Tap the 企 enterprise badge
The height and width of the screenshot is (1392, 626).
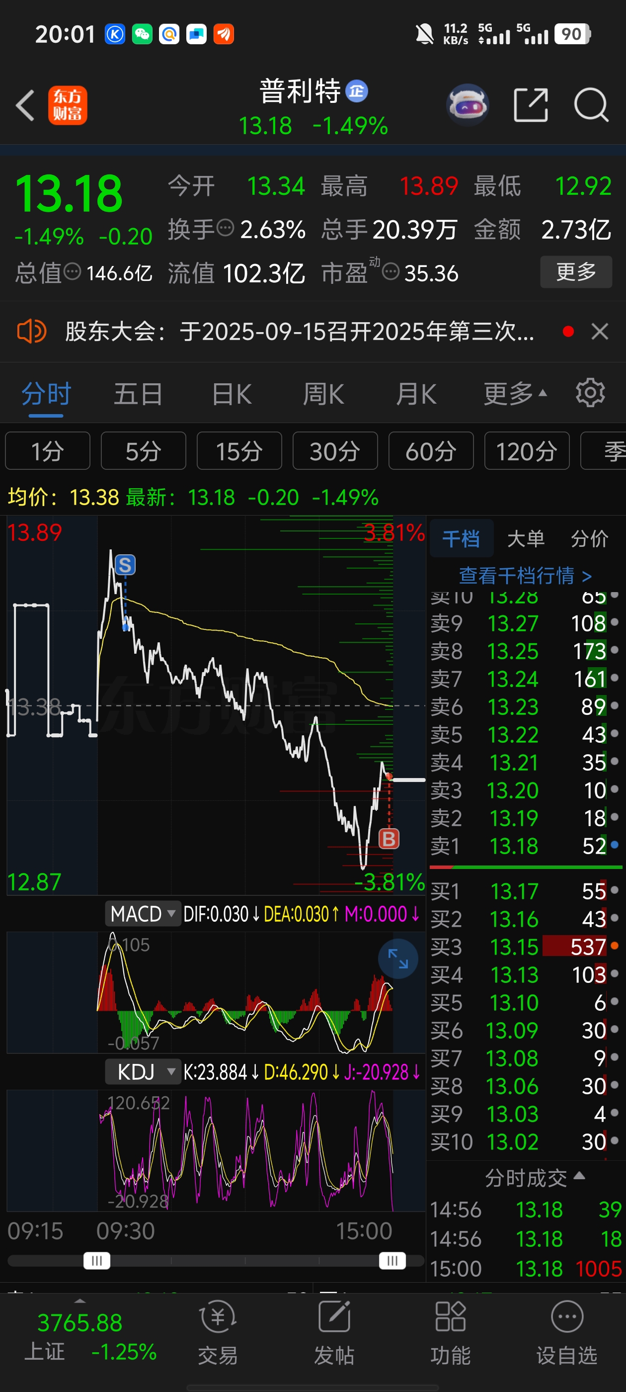357,91
